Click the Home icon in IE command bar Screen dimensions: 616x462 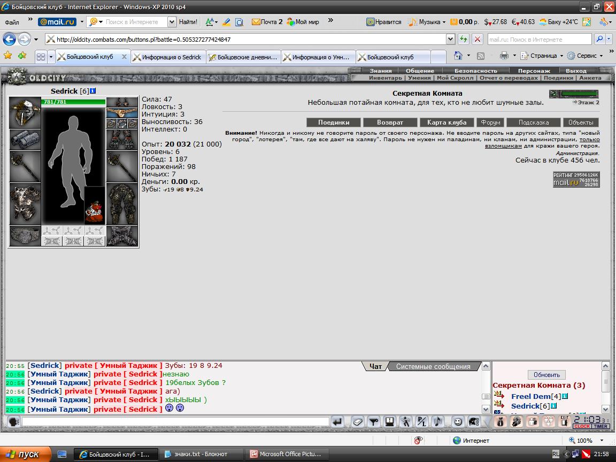(458, 56)
